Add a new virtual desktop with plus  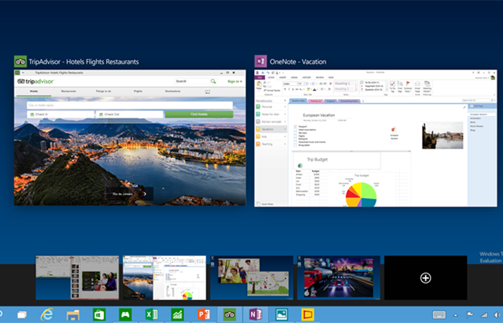(x=425, y=278)
